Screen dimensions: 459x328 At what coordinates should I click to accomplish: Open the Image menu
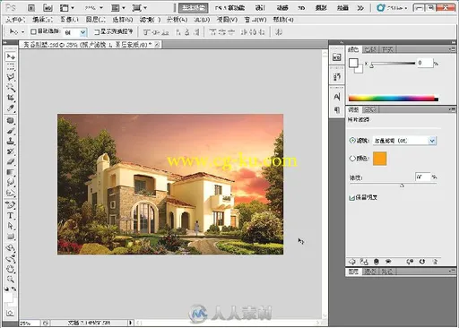[69, 20]
